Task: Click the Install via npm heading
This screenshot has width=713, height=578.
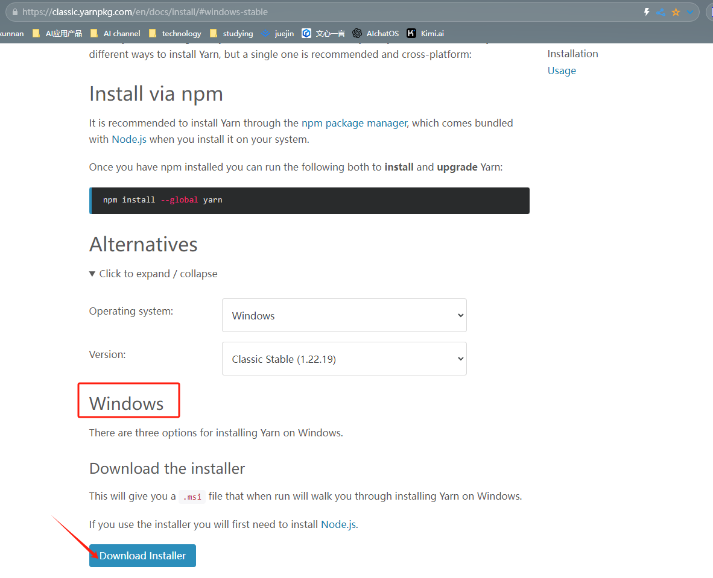Action: 156,94
